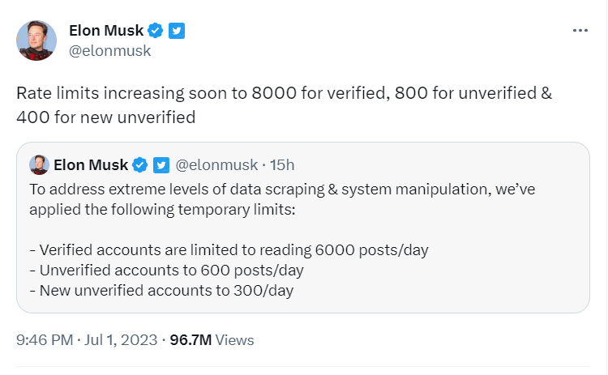The image size is (608, 375).
Task: Click the 9:46 PM · Jul 1, 2023 timestamp
Action: tap(87, 339)
